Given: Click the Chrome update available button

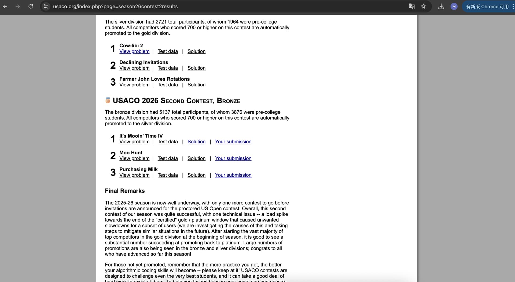Looking at the screenshot, I should point(487,6).
